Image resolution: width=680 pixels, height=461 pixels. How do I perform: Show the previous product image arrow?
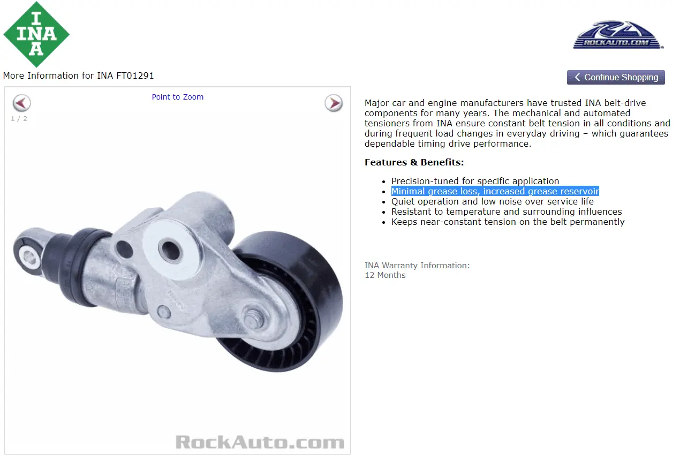coord(22,103)
